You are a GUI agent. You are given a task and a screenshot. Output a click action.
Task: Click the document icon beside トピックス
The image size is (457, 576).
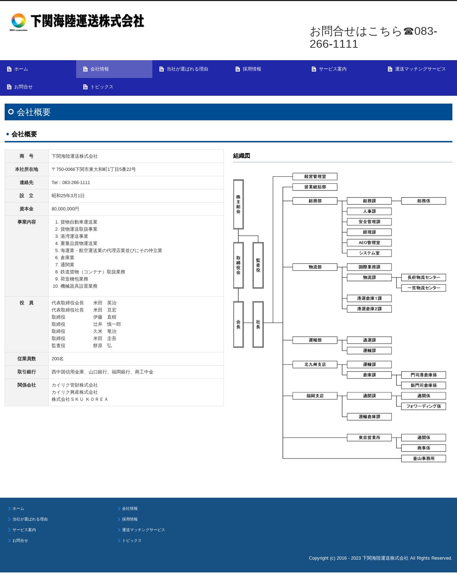pos(85,87)
